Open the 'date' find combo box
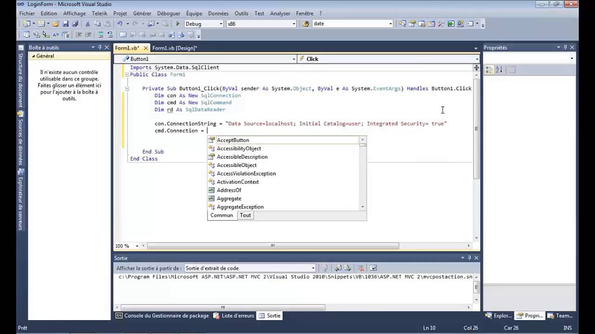The image size is (595, 334). pyautogui.click(x=390, y=24)
